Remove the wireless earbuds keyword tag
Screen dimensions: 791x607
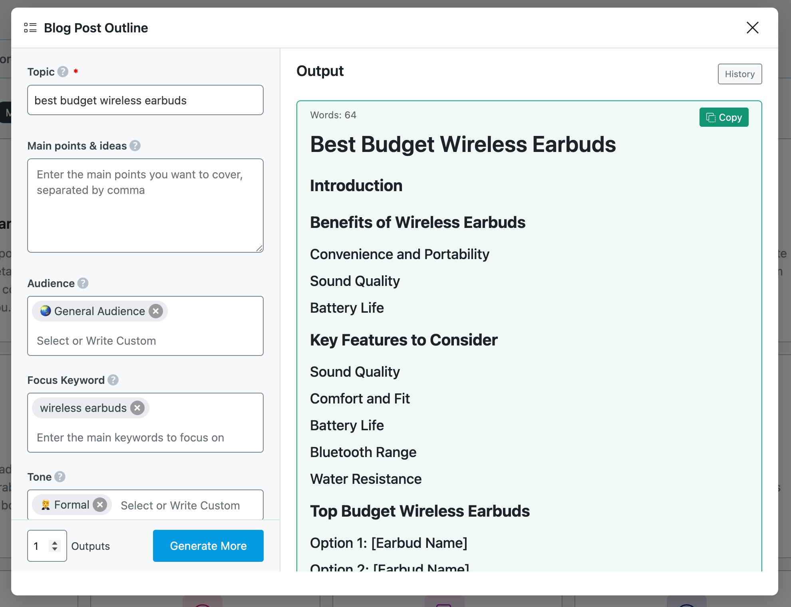click(x=137, y=408)
